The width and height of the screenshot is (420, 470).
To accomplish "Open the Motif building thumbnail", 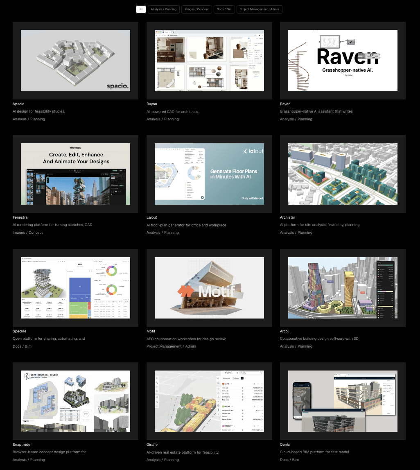I will [209, 288].
